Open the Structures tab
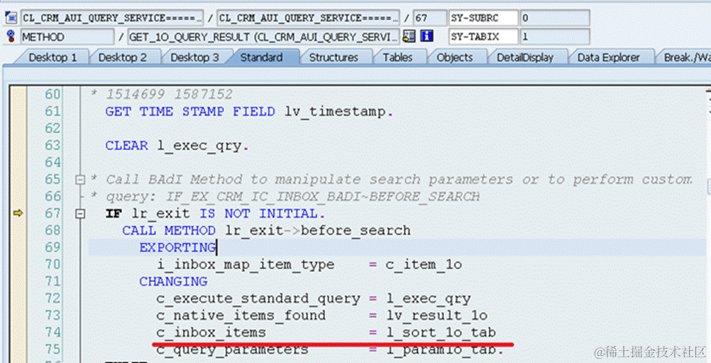Screen dimensions: 711x363 point(334,58)
